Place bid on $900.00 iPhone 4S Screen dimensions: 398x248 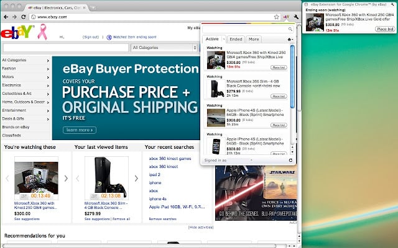pyautogui.click(x=279, y=125)
